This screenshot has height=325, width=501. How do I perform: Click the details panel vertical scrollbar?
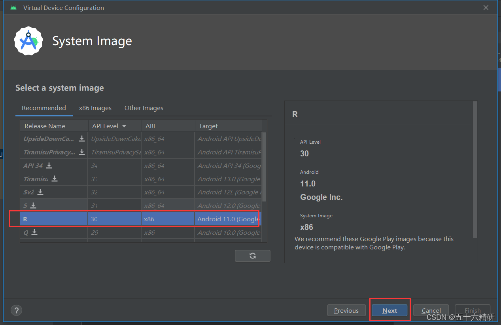[x=475, y=169]
